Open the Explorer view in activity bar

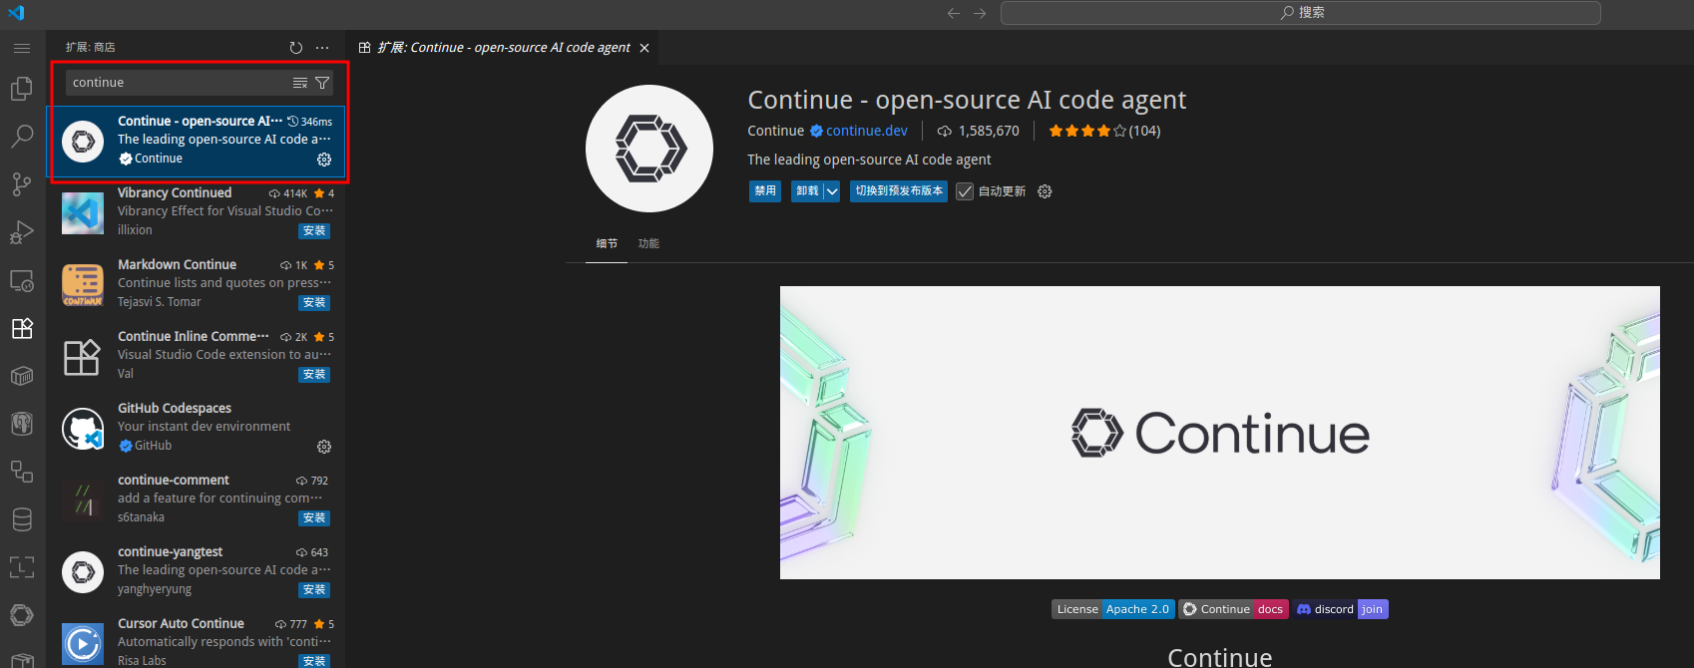tap(21, 89)
